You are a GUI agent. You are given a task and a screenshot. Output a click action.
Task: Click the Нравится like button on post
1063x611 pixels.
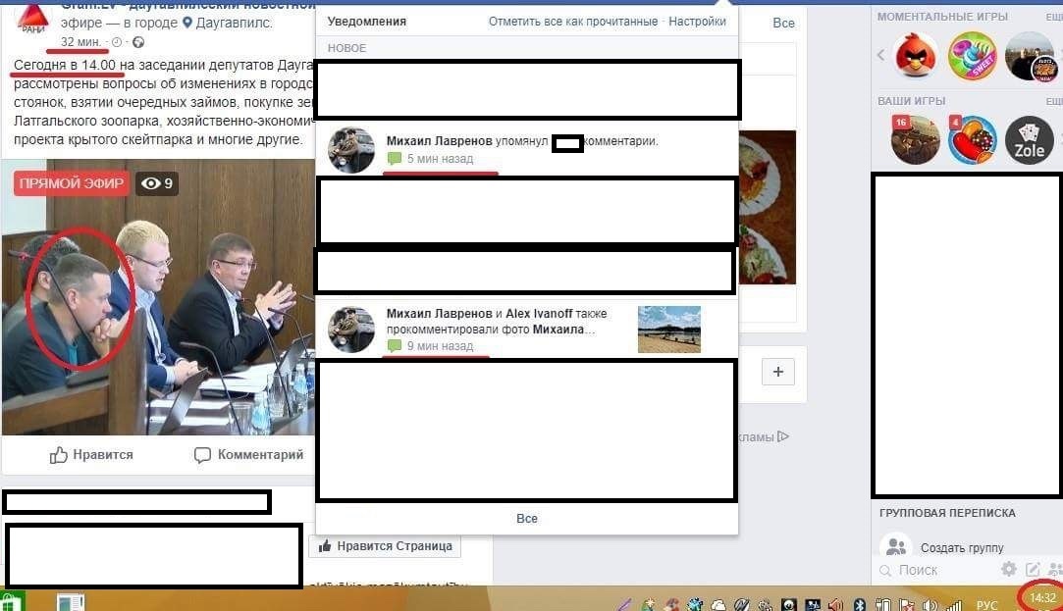click(91, 455)
